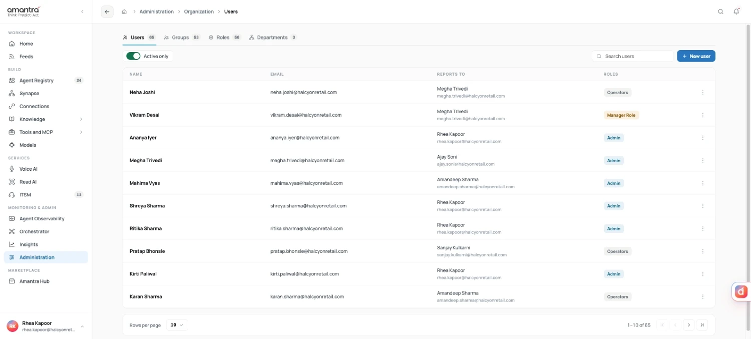Open row actions menu for Karan Sharma

[x=703, y=297]
